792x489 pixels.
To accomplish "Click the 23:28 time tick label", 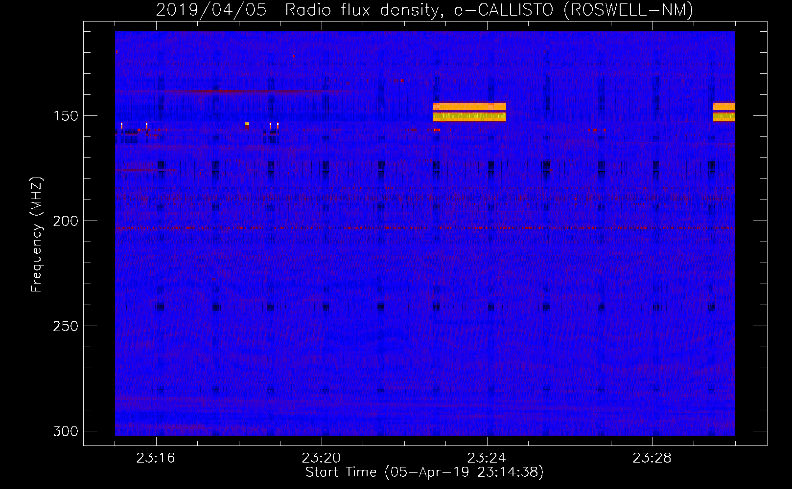I will coord(652,458).
